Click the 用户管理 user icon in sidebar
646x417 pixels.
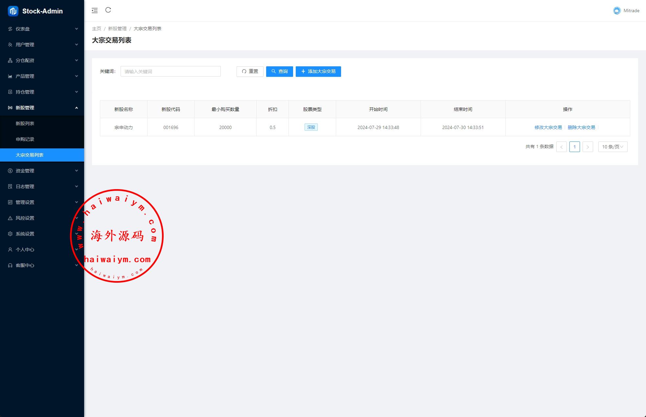coord(10,45)
